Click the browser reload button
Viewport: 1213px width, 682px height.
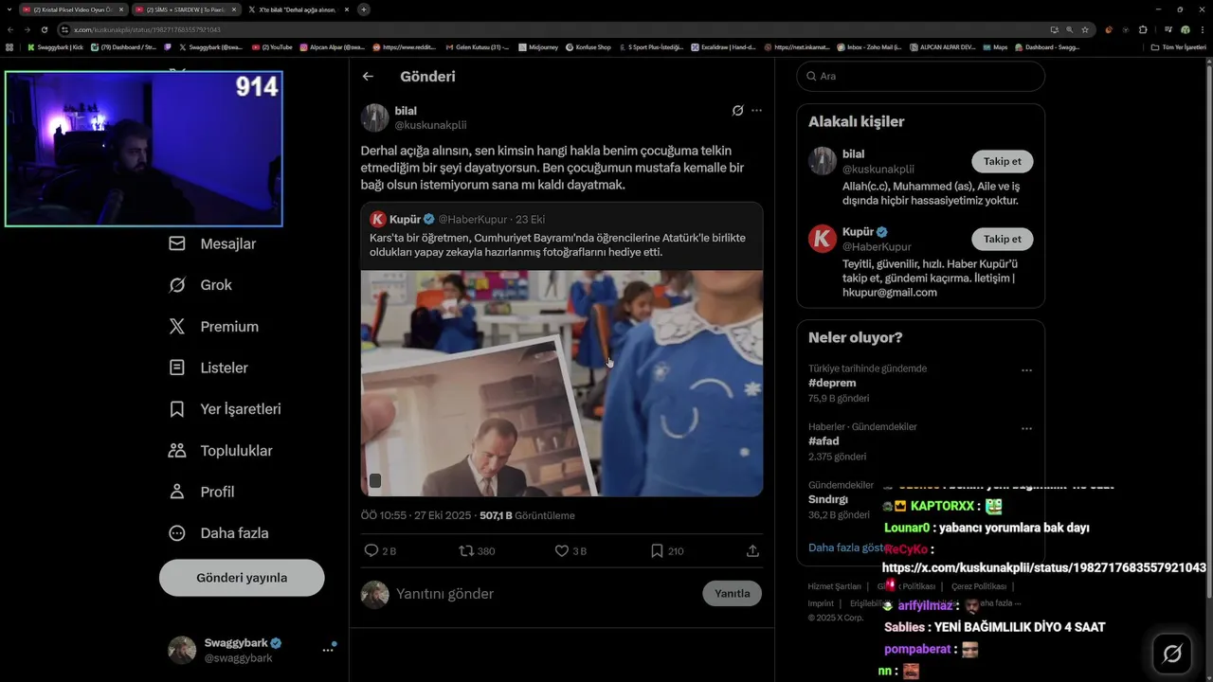click(x=45, y=29)
